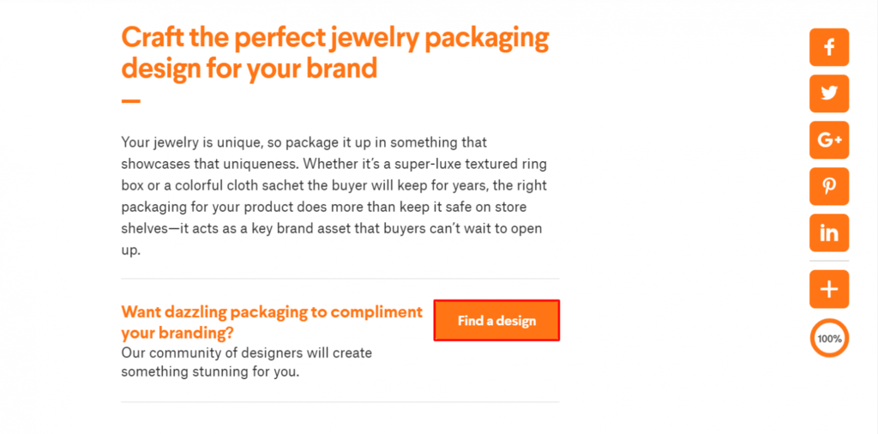This screenshot has height=434, width=878.
Task: Share via the Google+ icon
Action: coord(829,140)
